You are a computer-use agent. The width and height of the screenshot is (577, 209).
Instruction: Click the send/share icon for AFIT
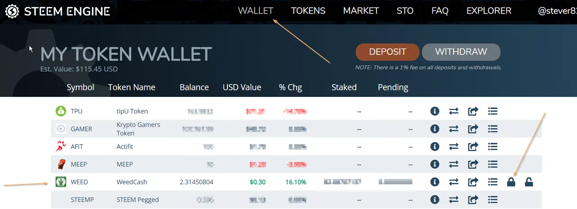[473, 146]
